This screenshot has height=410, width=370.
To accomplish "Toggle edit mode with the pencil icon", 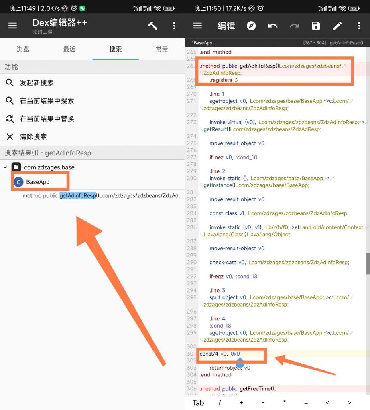I will click(x=337, y=26).
